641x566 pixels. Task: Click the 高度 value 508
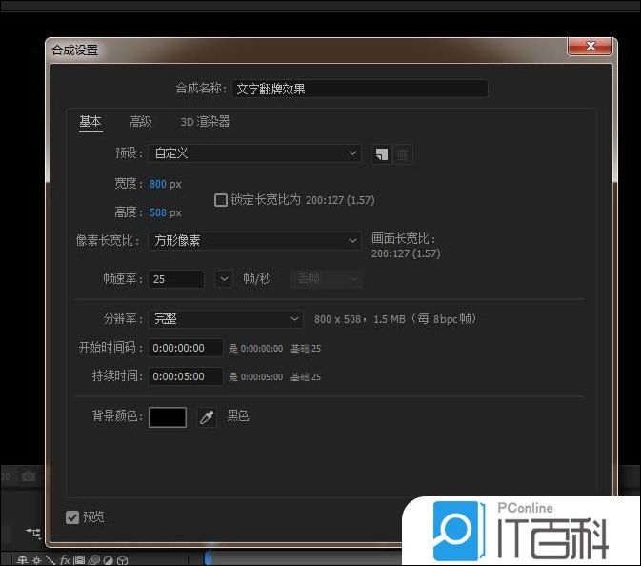158,212
